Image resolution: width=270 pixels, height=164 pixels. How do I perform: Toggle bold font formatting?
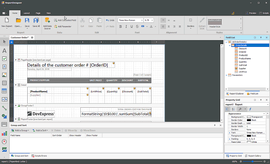click(120, 27)
